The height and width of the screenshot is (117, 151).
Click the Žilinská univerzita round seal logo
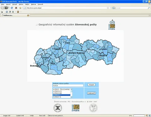click(58, 108)
